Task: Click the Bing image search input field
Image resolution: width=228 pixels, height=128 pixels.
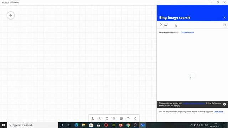Action: pos(192,25)
